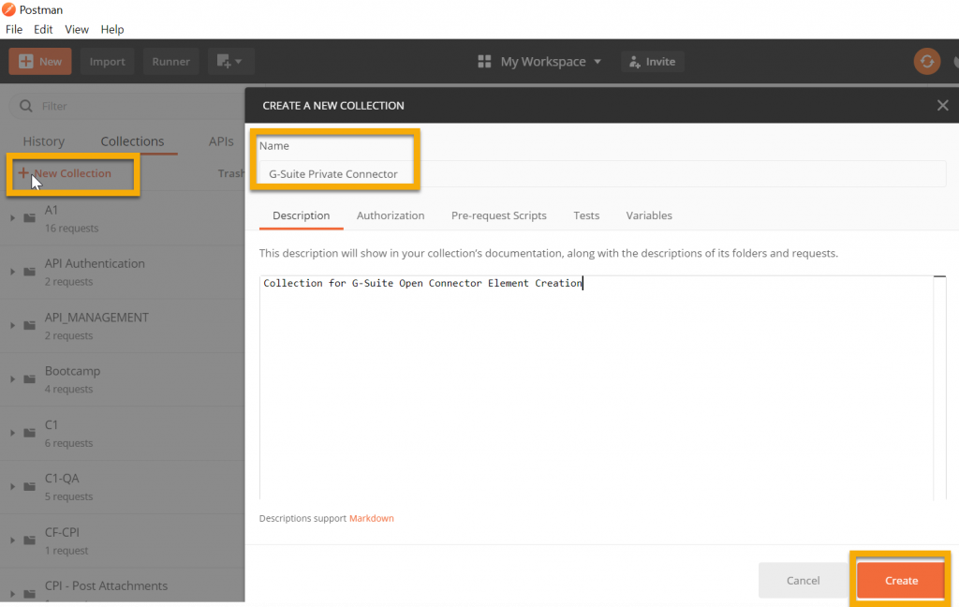Open the Markdown link
The image size is (959, 607).
click(371, 518)
